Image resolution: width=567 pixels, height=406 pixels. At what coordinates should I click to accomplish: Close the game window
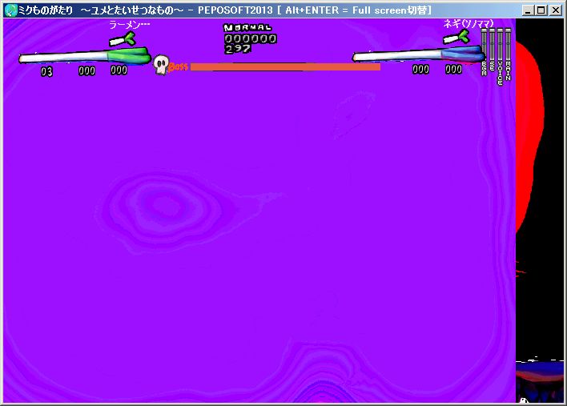click(x=556, y=10)
